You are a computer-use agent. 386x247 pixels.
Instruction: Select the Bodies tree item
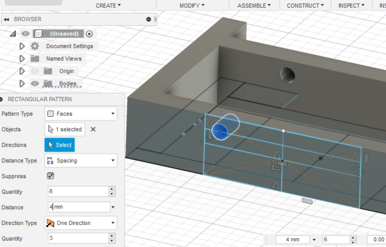coord(68,83)
